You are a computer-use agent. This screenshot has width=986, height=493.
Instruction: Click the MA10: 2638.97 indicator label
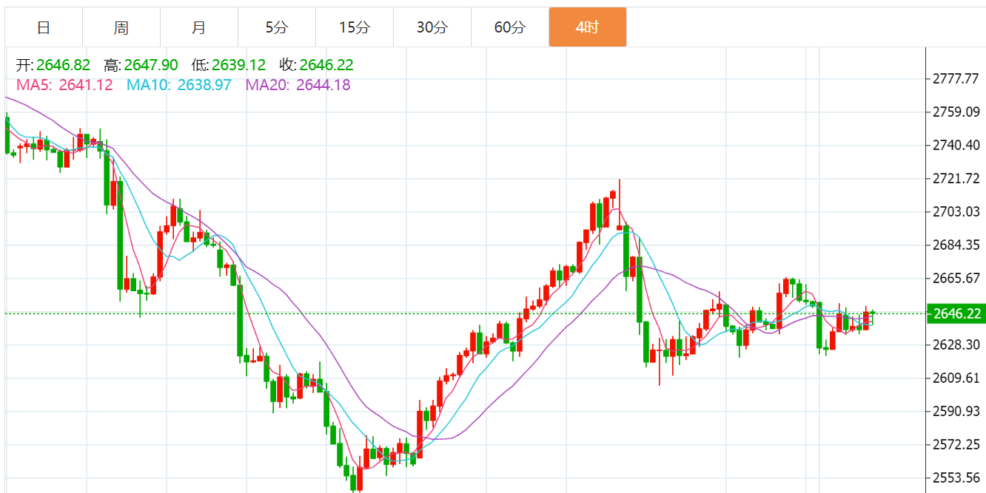pyautogui.click(x=179, y=85)
